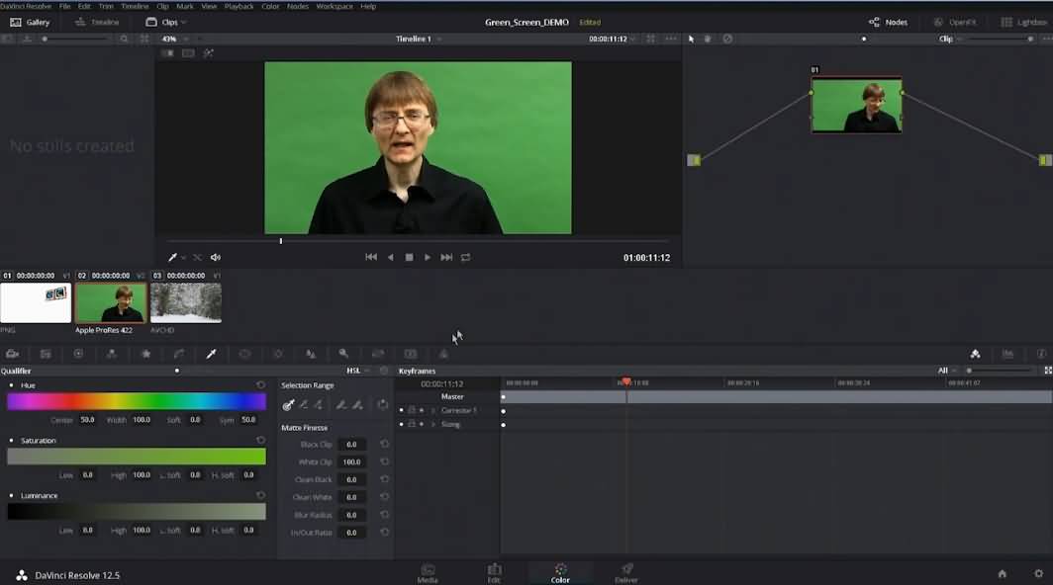Viewport: 1053px width, 585px height.
Task: Open the Power Window palette
Action: pyautogui.click(x=244, y=354)
